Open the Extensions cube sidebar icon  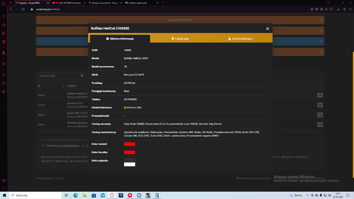coord(4,83)
